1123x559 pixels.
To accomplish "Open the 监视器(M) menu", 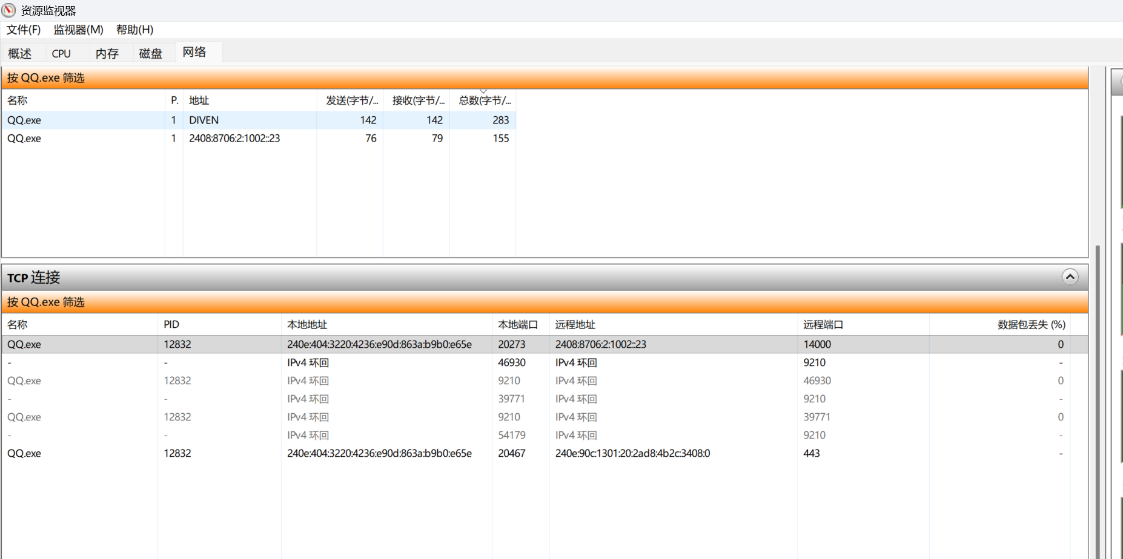I will tap(78, 30).
